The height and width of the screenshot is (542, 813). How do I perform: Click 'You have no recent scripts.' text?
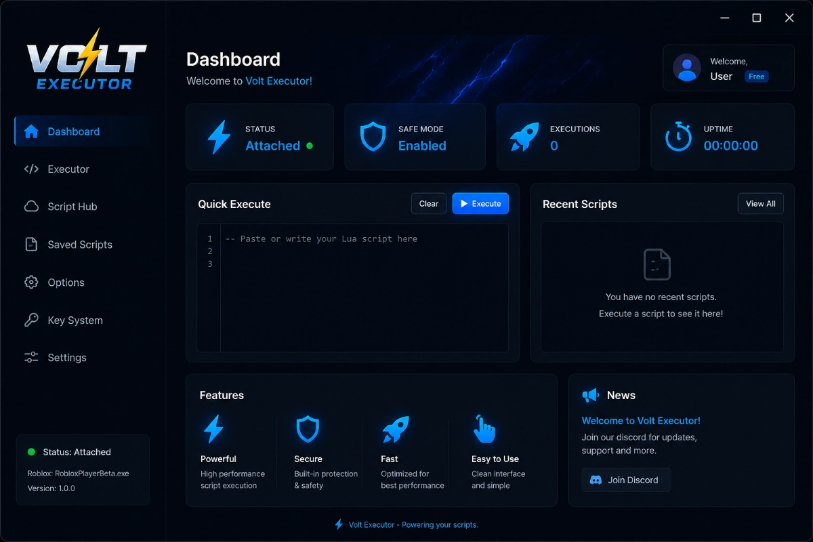(x=661, y=297)
